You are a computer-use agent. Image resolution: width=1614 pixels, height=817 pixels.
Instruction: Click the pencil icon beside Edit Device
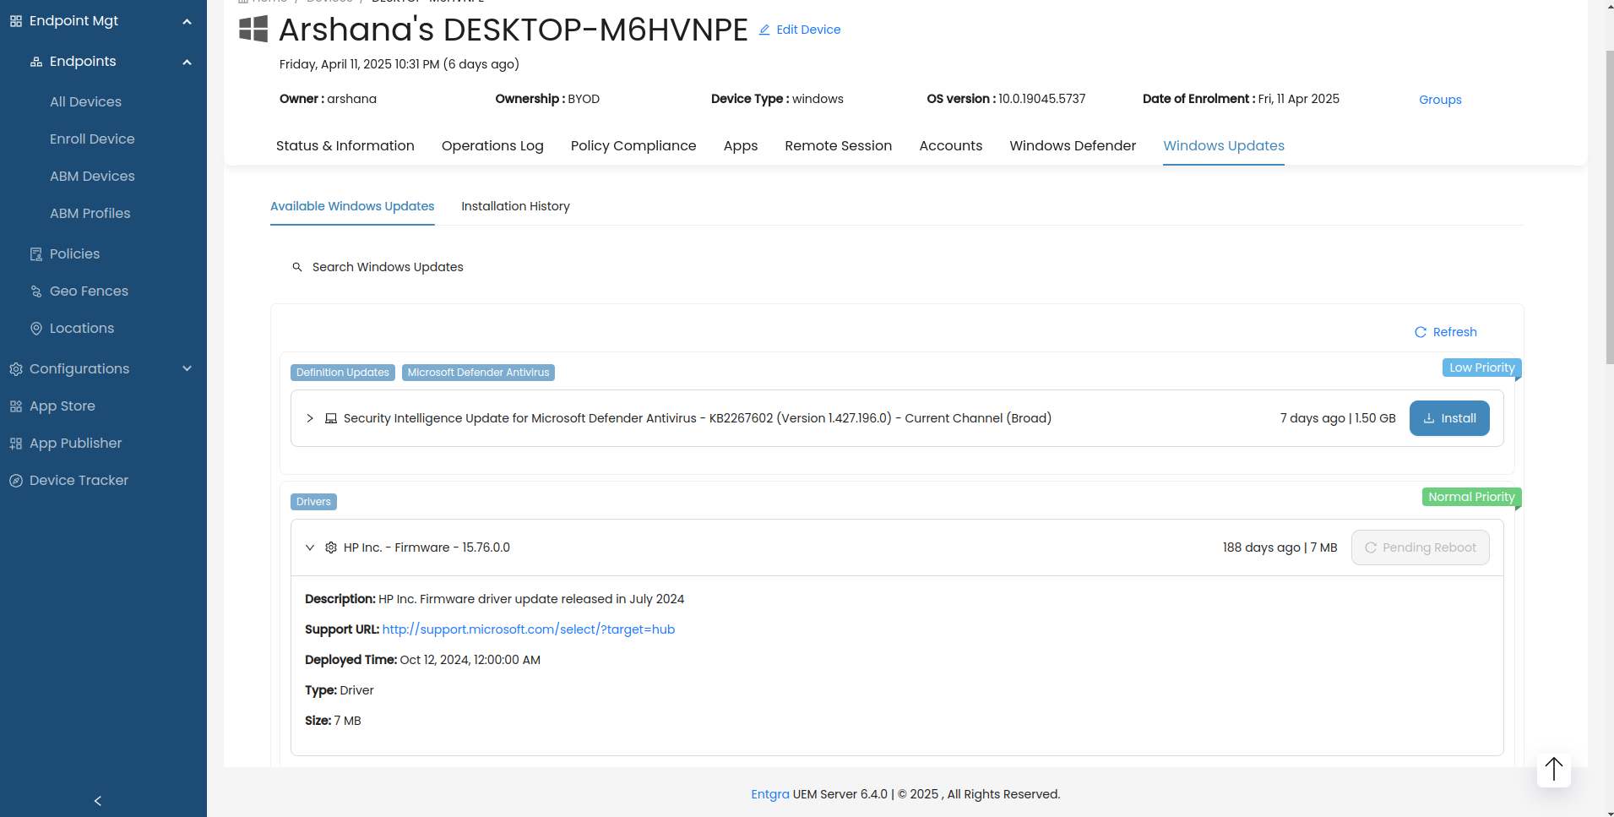pos(764,30)
